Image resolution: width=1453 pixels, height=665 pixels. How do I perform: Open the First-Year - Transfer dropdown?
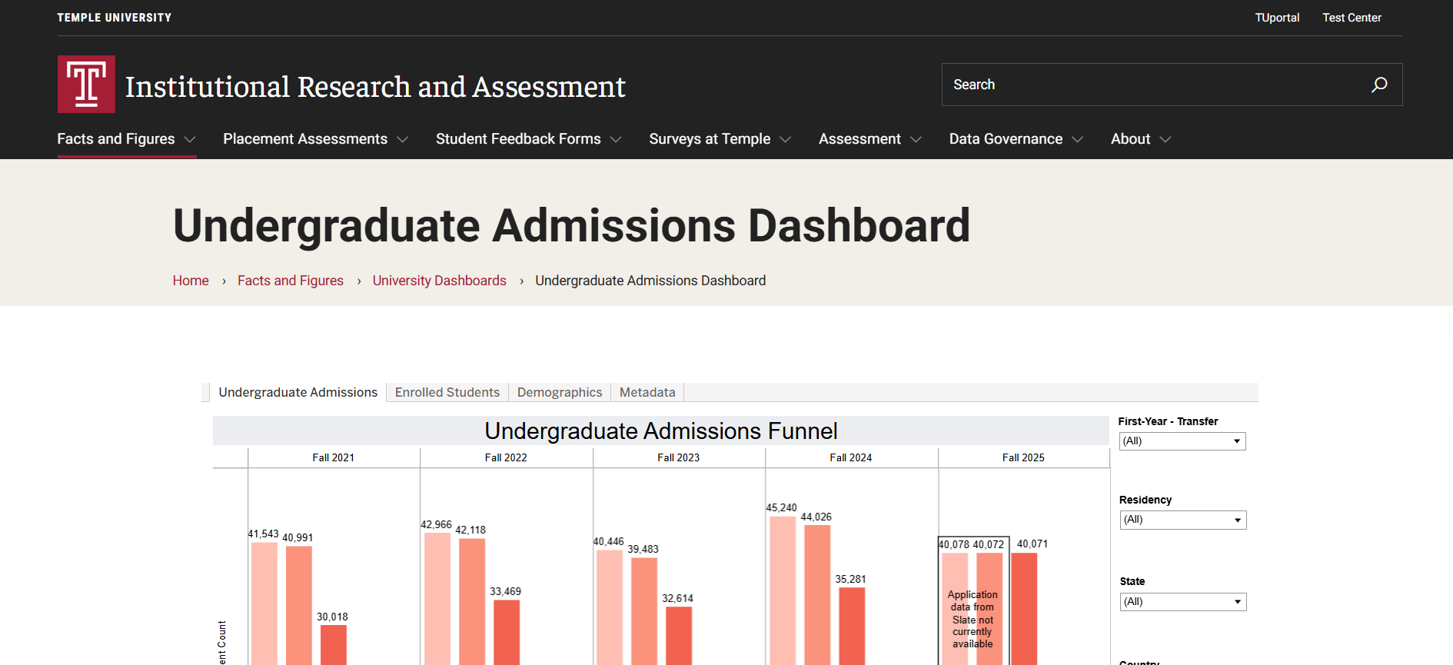pos(1182,441)
